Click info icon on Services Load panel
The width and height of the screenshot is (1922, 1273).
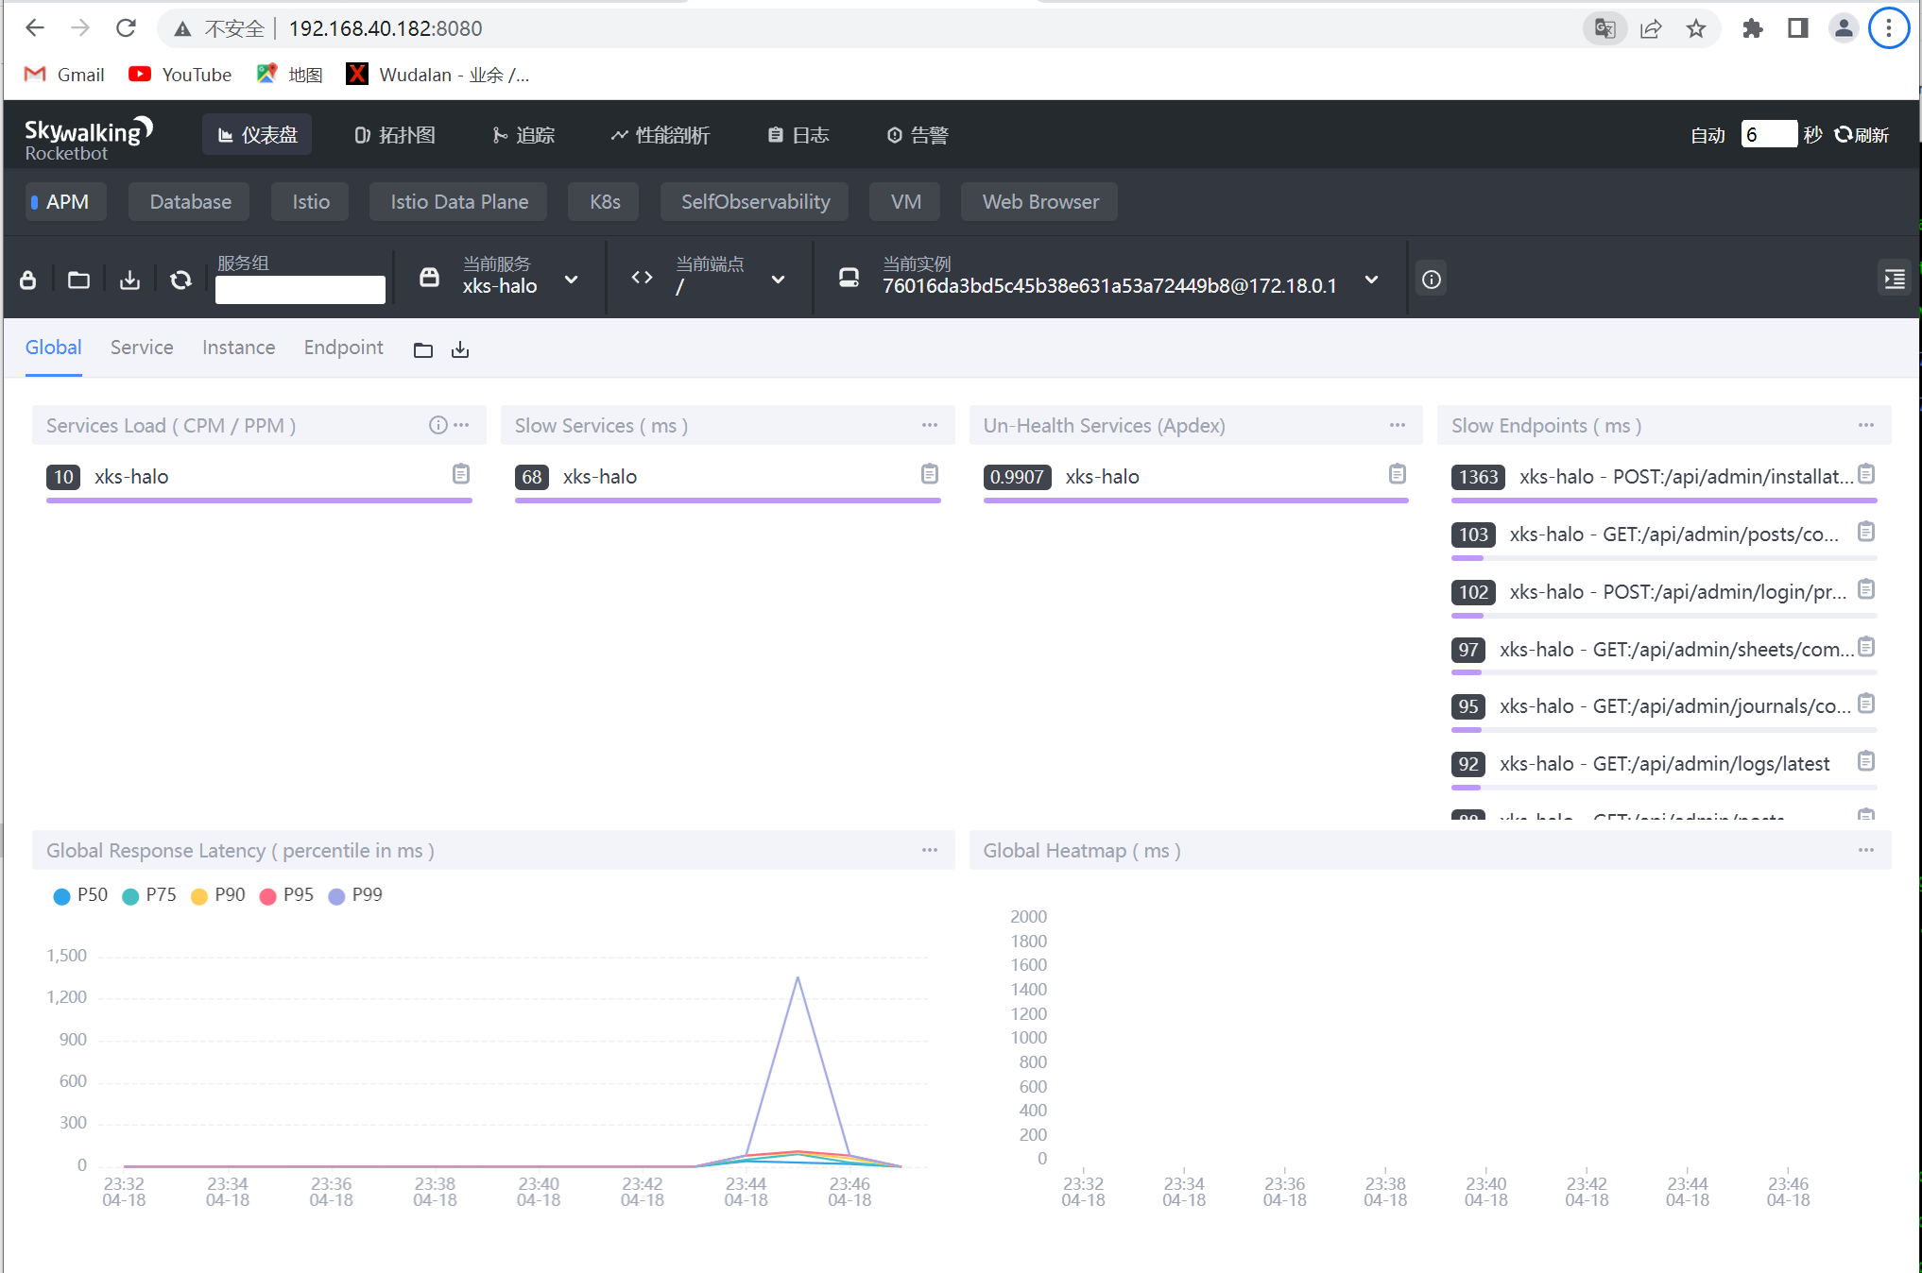coord(438,425)
